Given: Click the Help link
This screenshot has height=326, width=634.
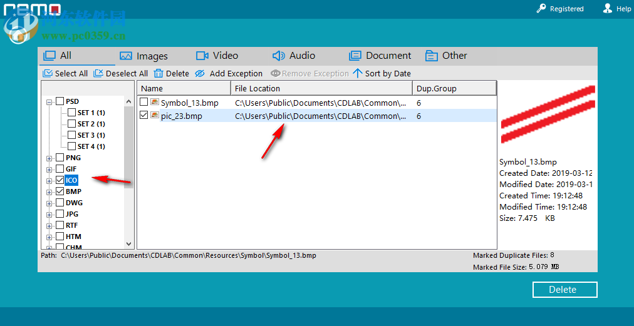Looking at the screenshot, I should [x=623, y=9].
